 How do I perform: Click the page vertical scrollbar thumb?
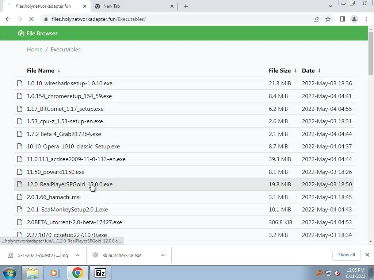(x=371, y=54)
